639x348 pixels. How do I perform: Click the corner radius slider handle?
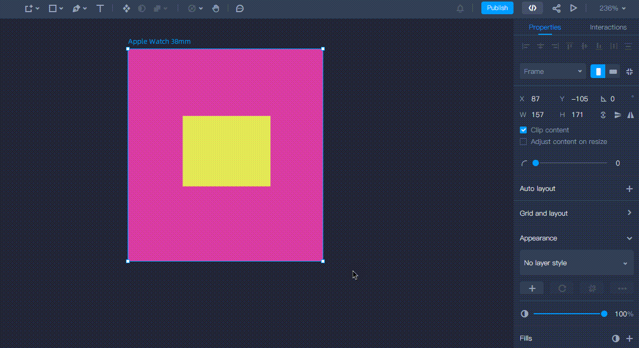click(x=536, y=163)
